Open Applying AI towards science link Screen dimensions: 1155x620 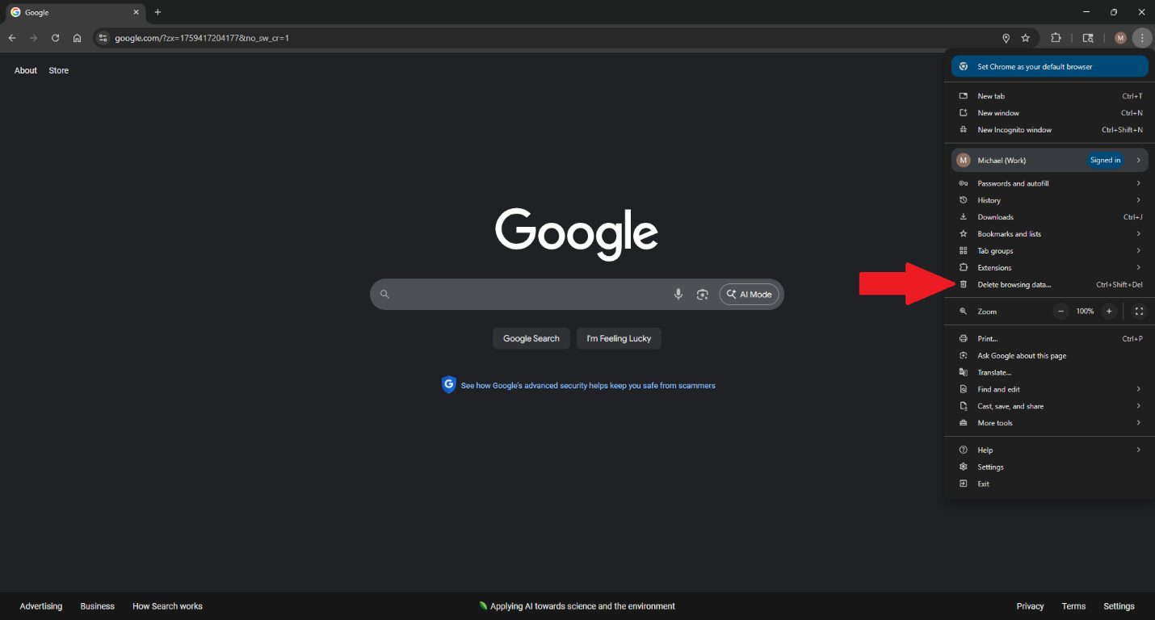click(577, 606)
